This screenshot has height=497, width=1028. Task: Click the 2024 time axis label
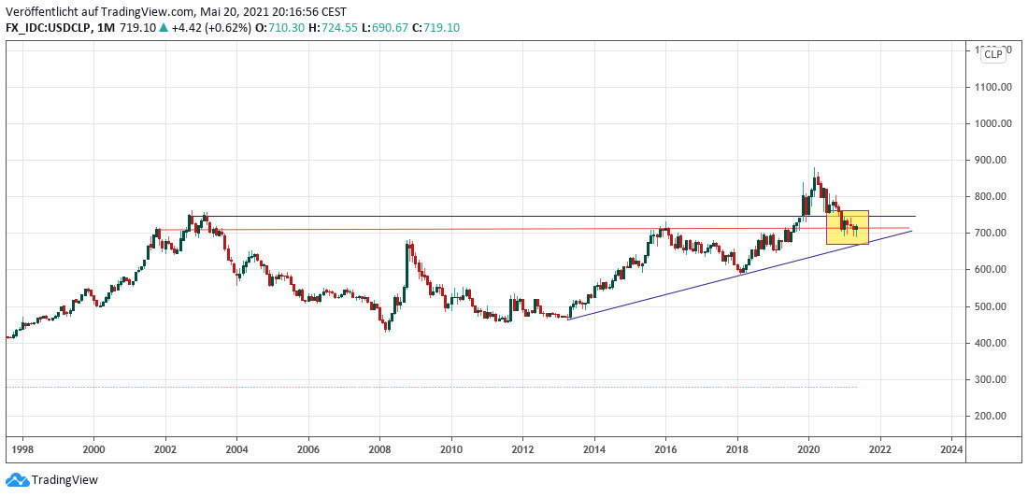pos(951,449)
